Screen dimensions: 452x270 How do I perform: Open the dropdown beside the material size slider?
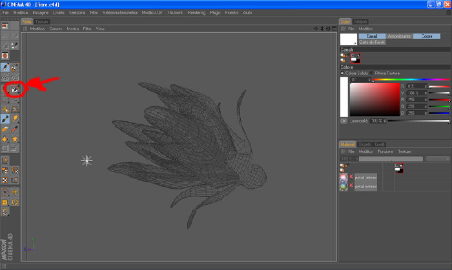(x=438, y=159)
